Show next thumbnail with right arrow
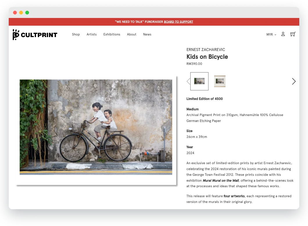This screenshot has width=308, height=226. 294,81
